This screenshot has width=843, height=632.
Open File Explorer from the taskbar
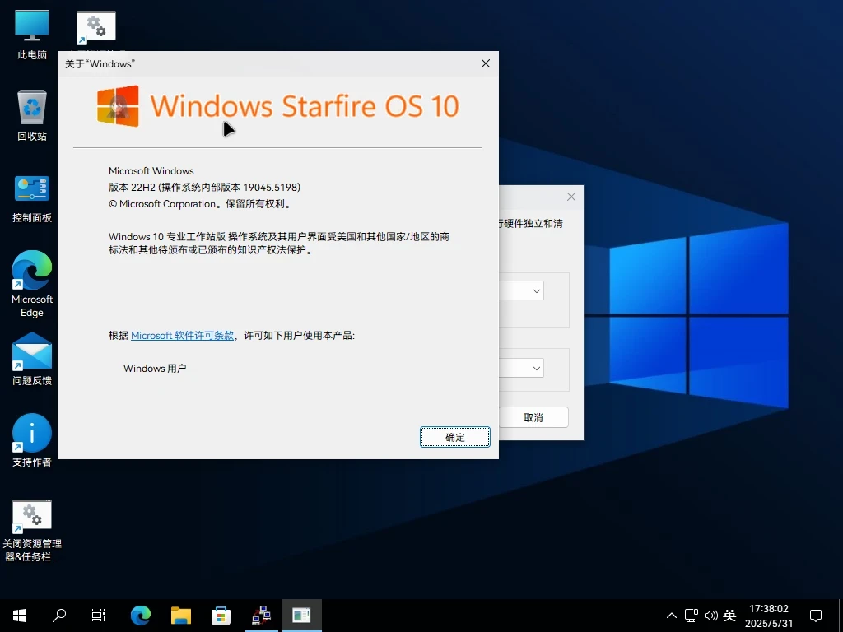coord(180,615)
